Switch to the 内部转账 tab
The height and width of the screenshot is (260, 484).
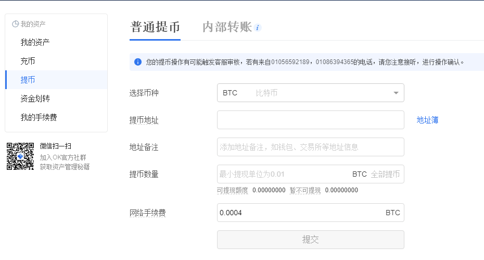(227, 27)
